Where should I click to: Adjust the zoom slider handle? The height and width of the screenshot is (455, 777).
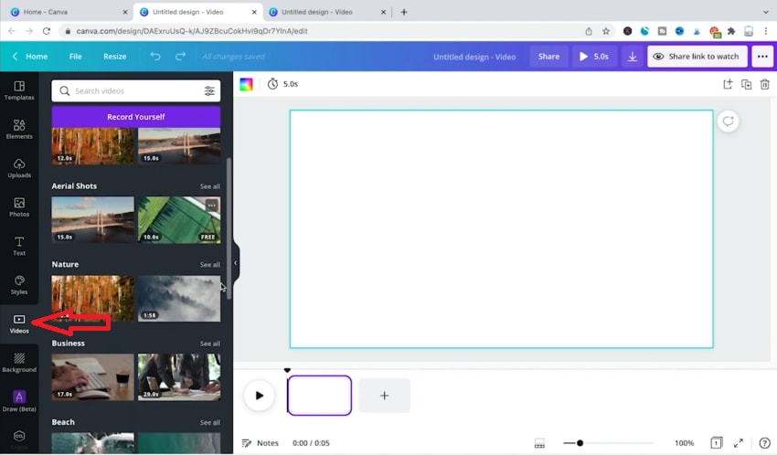click(x=580, y=443)
